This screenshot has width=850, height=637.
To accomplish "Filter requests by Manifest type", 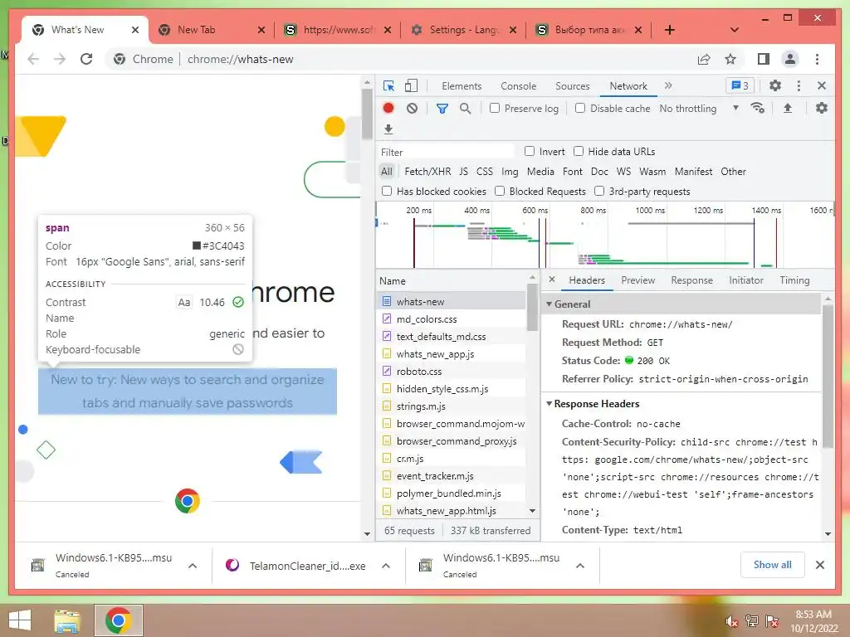I will pos(693,171).
